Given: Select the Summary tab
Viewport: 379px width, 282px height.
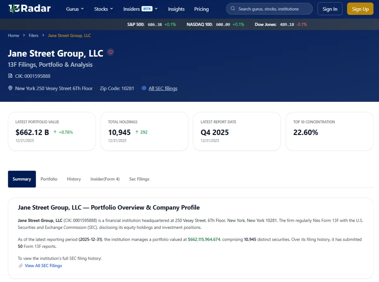Looking at the screenshot, I should [x=22, y=179].
